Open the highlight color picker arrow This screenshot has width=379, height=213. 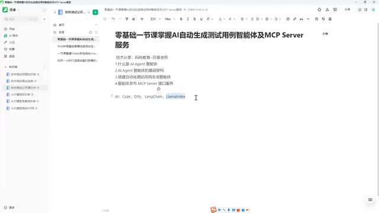pyautogui.click(x=235, y=19)
